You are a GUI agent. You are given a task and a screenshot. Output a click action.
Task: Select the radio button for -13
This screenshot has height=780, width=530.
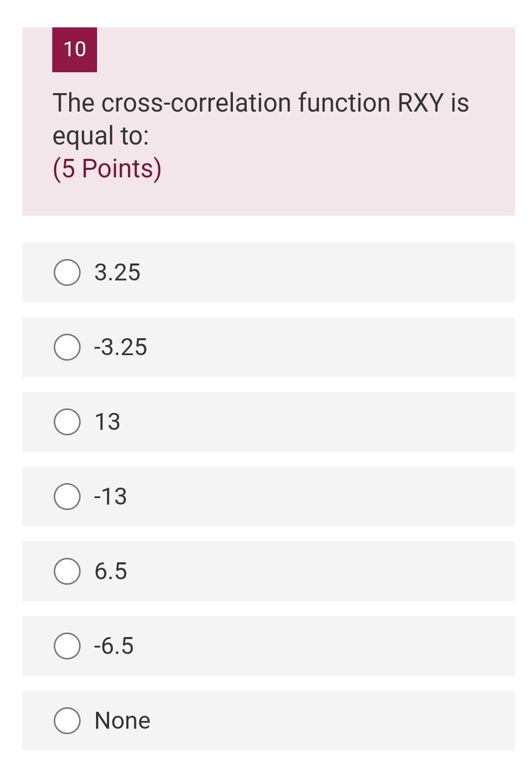pyautogui.click(x=67, y=497)
